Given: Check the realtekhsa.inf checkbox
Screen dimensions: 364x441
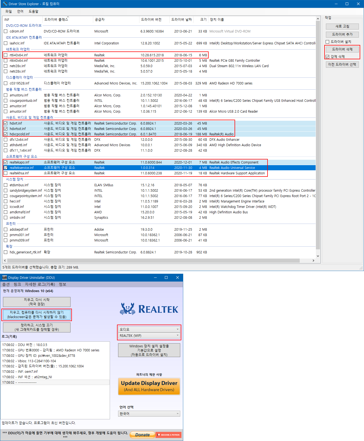Looking at the screenshot, I should point(6,173).
